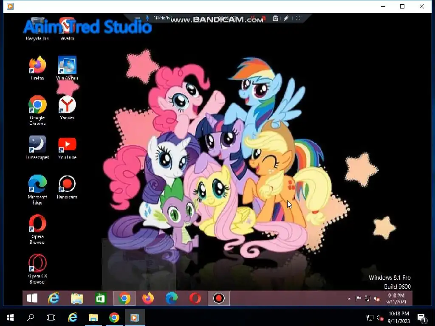Click the 9:18 PM clock in the video
435x326 pixels.
pos(396,298)
